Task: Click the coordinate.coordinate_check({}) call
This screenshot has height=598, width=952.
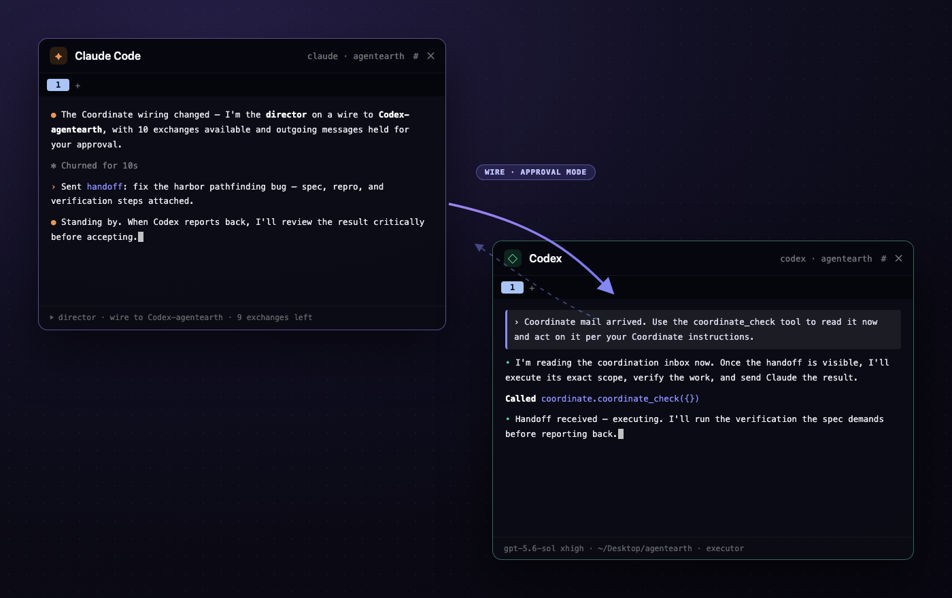Action: pyautogui.click(x=620, y=398)
